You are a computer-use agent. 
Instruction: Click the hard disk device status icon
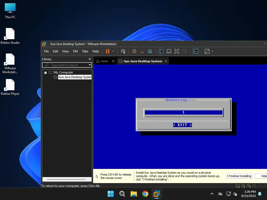pos(238,186)
